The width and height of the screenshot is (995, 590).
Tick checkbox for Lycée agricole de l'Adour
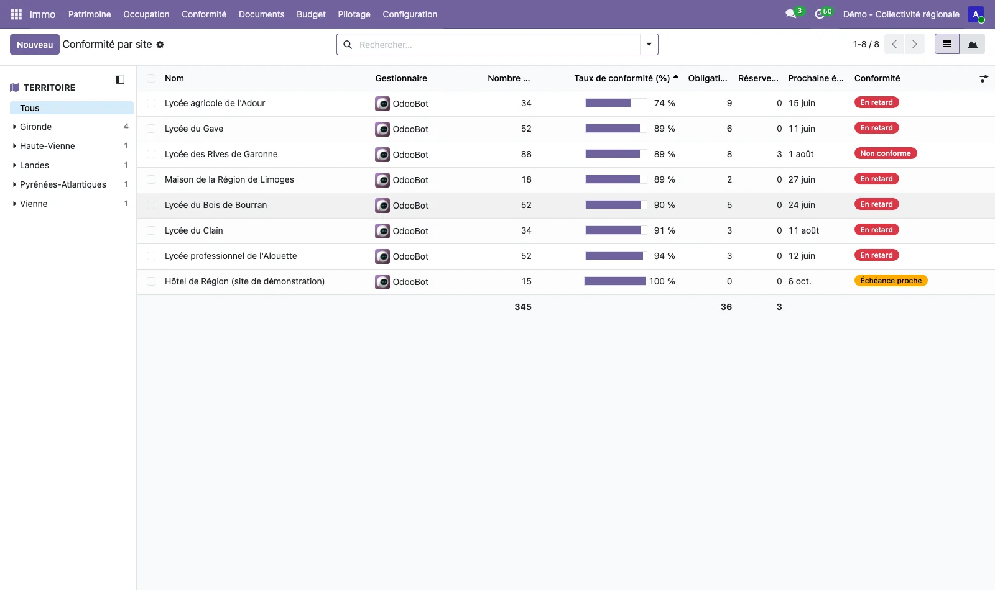[151, 103]
